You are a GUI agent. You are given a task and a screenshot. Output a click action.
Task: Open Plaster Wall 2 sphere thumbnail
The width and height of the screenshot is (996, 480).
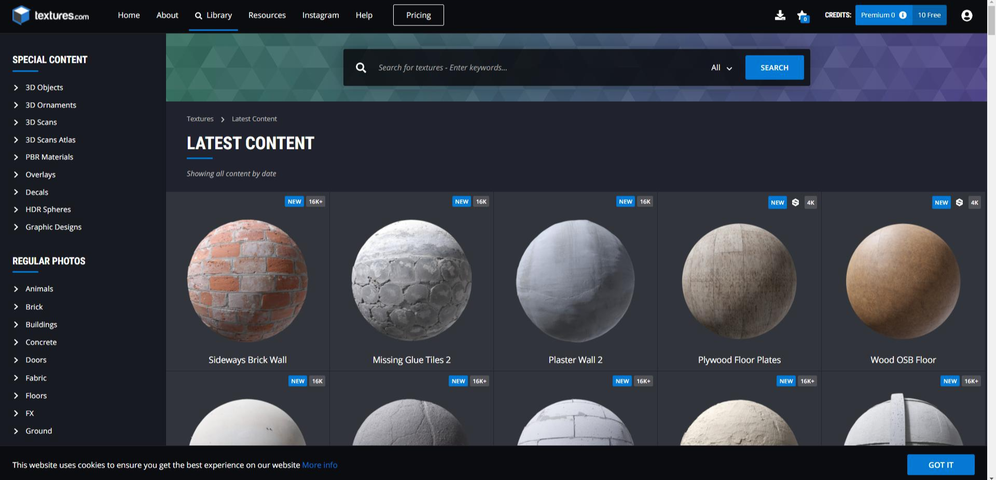[575, 280]
